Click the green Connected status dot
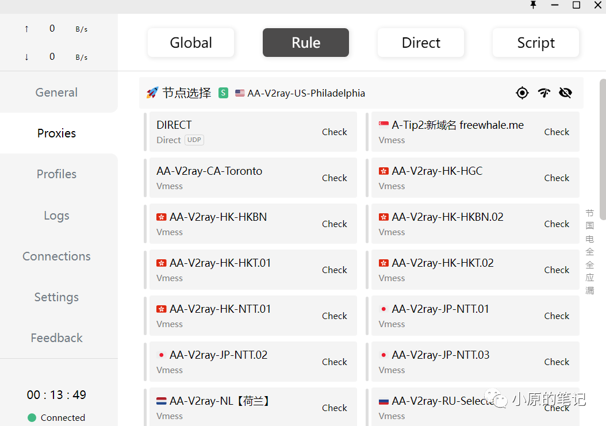Screen dimensions: 606x426 32,417
